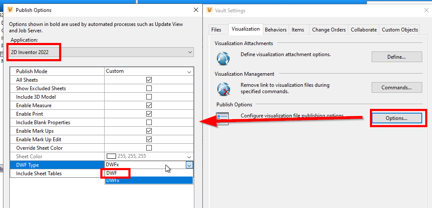Click the Define... button
The width and height of the screenshot is (432, 208).
pos(397,57)
